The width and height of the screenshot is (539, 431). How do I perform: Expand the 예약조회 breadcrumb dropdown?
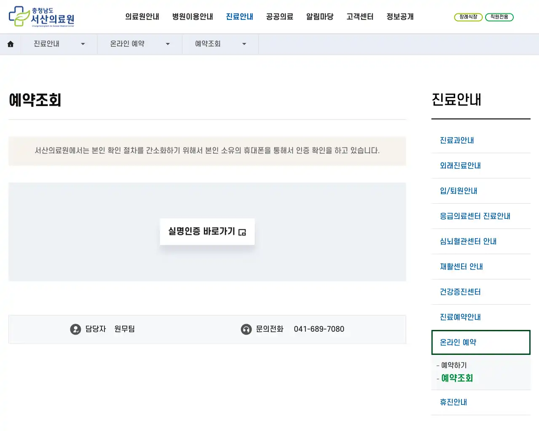click(244, 44)
